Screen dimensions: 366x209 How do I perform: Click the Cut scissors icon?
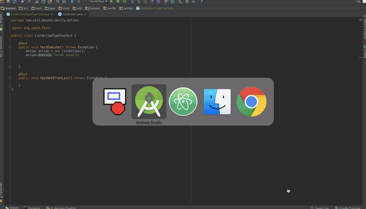pyautogui.click(x=37, y=2)
